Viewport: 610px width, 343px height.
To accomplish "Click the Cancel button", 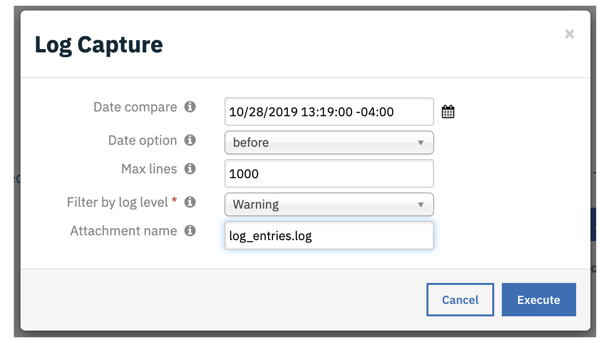I will (x=460, y=300).
